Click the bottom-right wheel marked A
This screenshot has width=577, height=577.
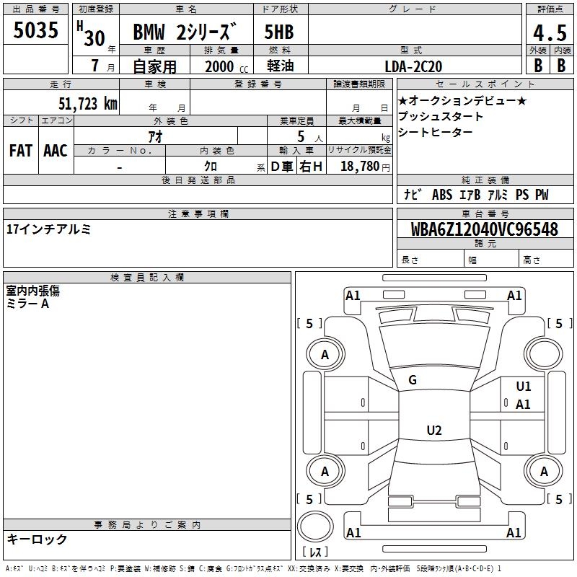(x=544, y=471)
